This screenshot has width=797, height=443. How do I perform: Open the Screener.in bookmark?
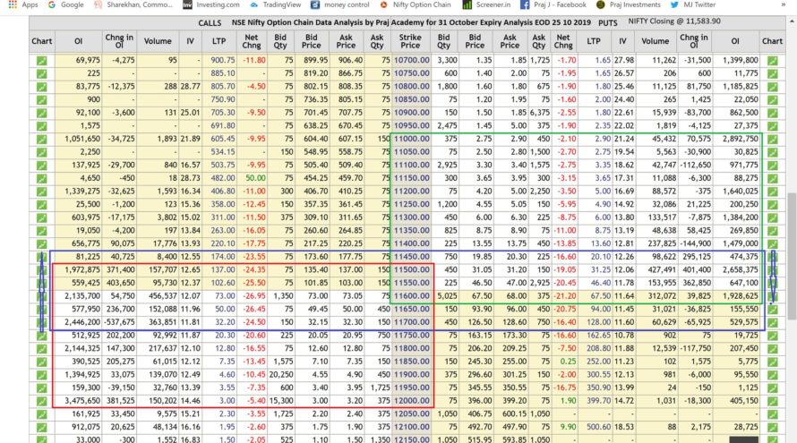(x=486, y=4)
